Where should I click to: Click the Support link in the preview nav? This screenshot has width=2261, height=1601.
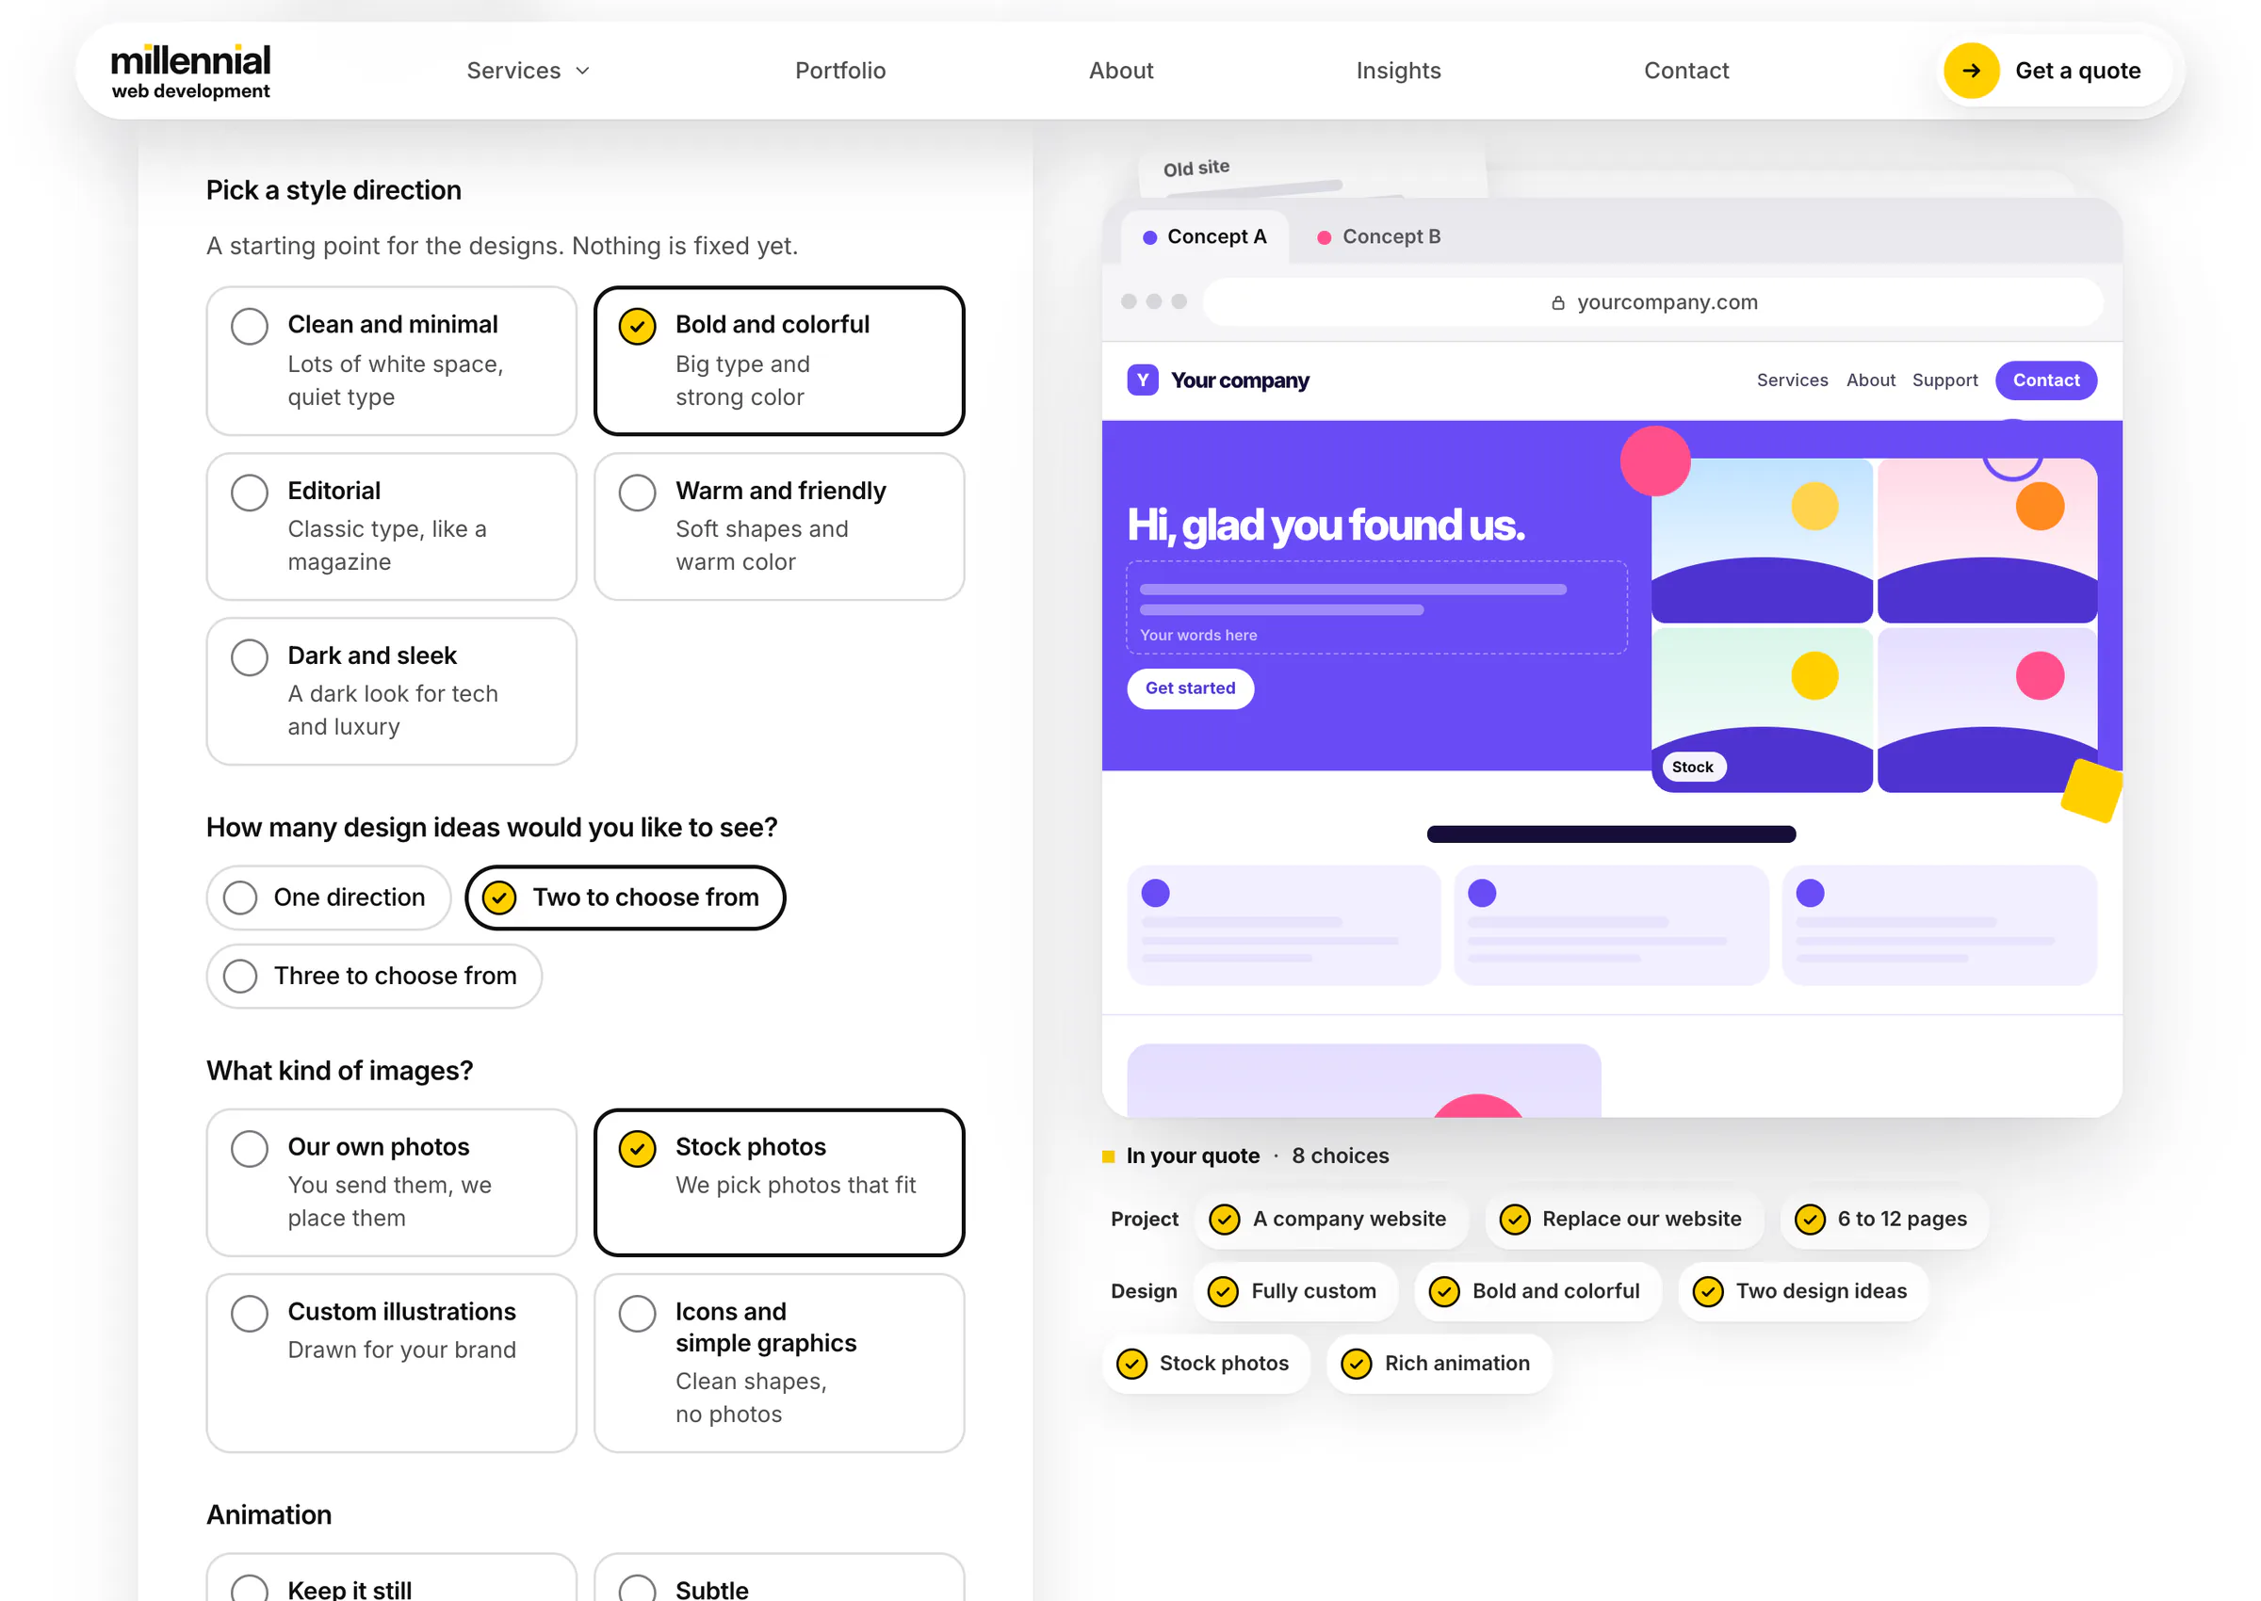coord(1944,380)
